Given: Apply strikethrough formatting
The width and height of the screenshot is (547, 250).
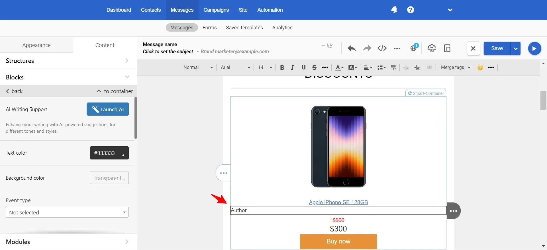Looking at the screenshot, I should (314, 67).
